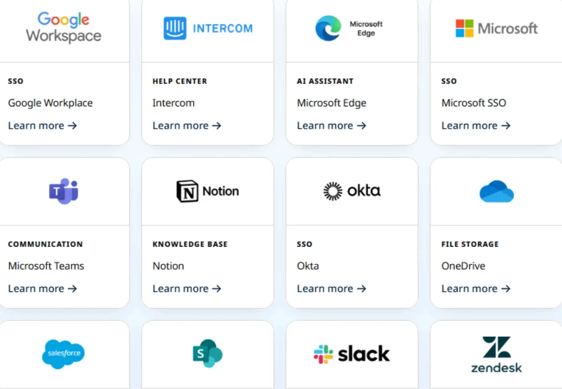Click the Okta logo
Screen dimensions: 562x389
[352, 191]
